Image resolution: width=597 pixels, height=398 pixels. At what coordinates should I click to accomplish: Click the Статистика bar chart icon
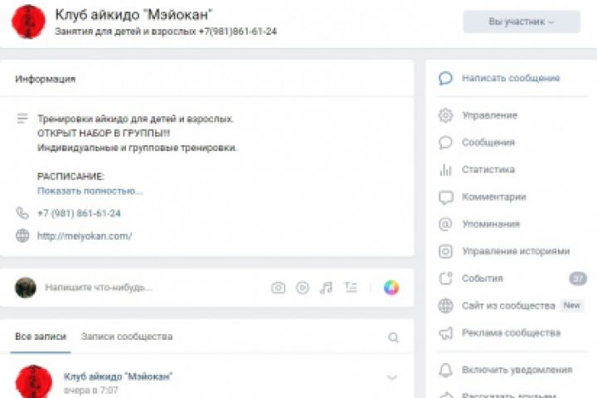pyautogui.click(x=445, y=169)
